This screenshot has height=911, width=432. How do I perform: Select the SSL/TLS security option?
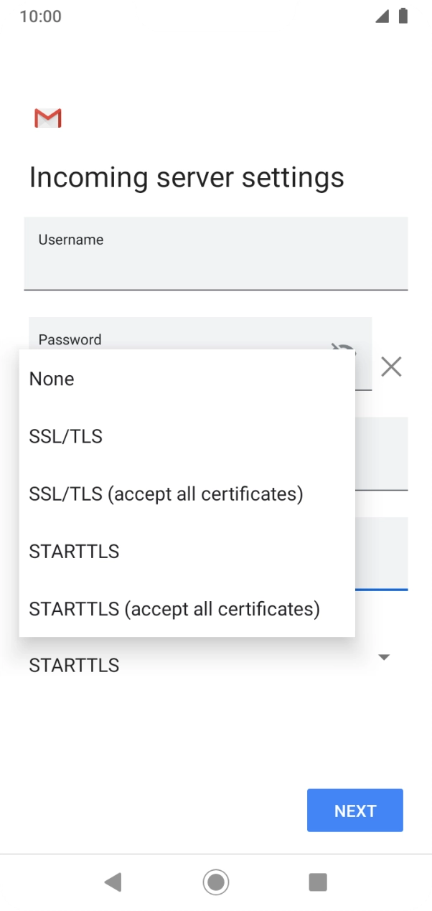pos(65,436)
